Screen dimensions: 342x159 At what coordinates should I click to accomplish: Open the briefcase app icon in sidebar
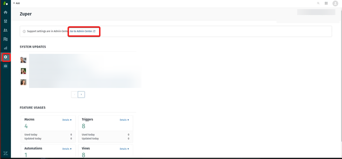6,66
